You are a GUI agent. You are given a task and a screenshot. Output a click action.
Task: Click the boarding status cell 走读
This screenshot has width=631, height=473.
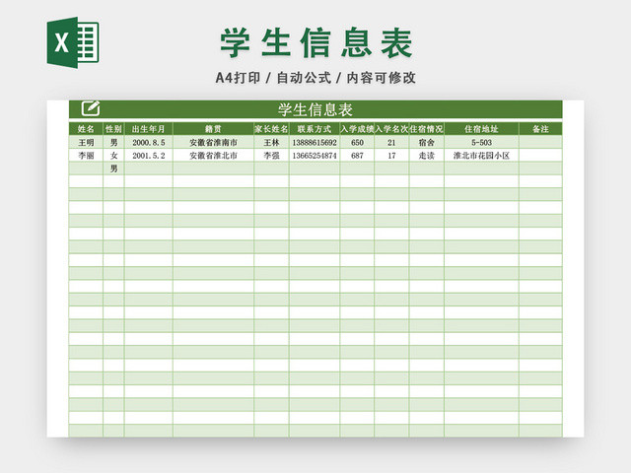click(427, 156)
